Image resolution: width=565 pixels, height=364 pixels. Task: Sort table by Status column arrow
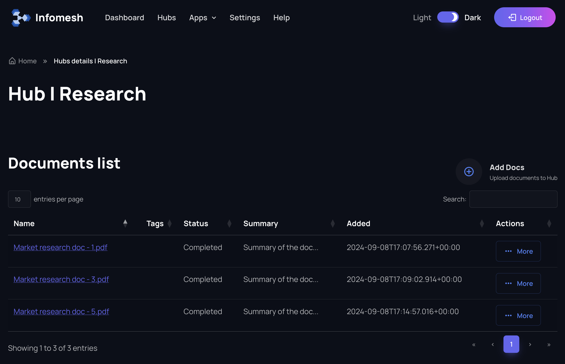pyautogui.click(x=229, y=224)
